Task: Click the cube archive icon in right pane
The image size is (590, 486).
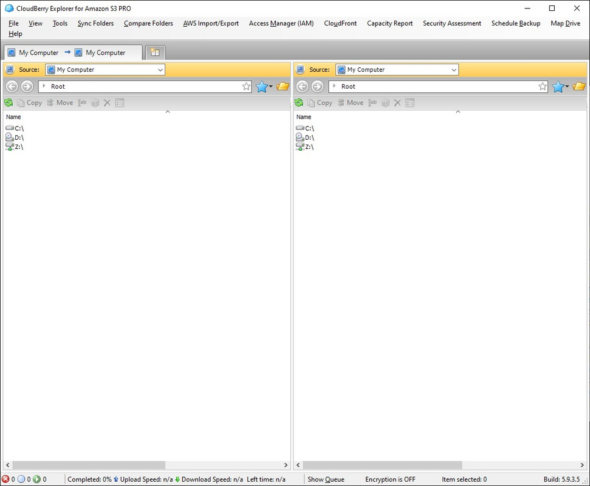Action: point(386,103)
